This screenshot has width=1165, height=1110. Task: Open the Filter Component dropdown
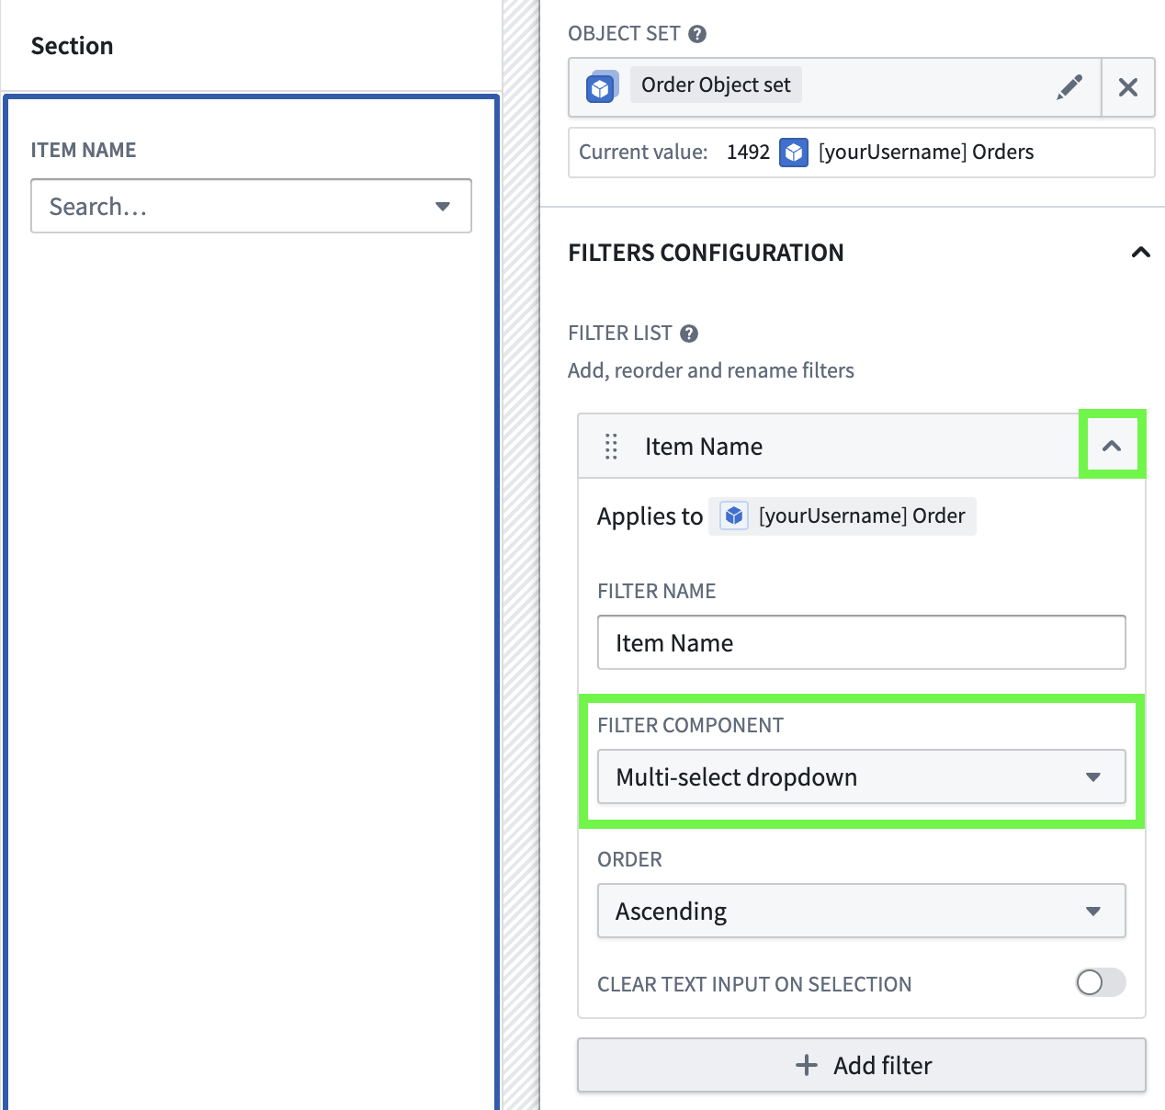tap(861, 777)
